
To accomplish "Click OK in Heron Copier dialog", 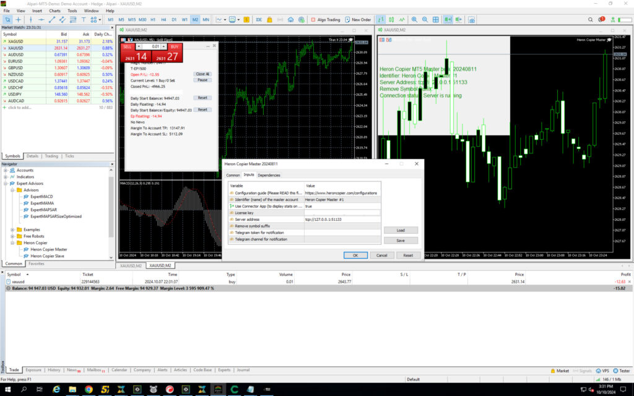I will coord(355,256).
